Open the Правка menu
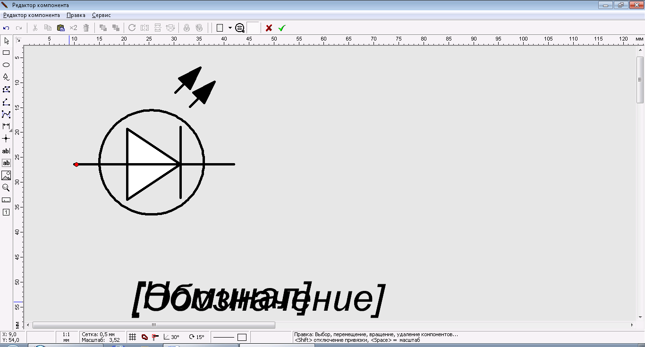The height and width of the screenshot is (347, 645). click(76, 15)
